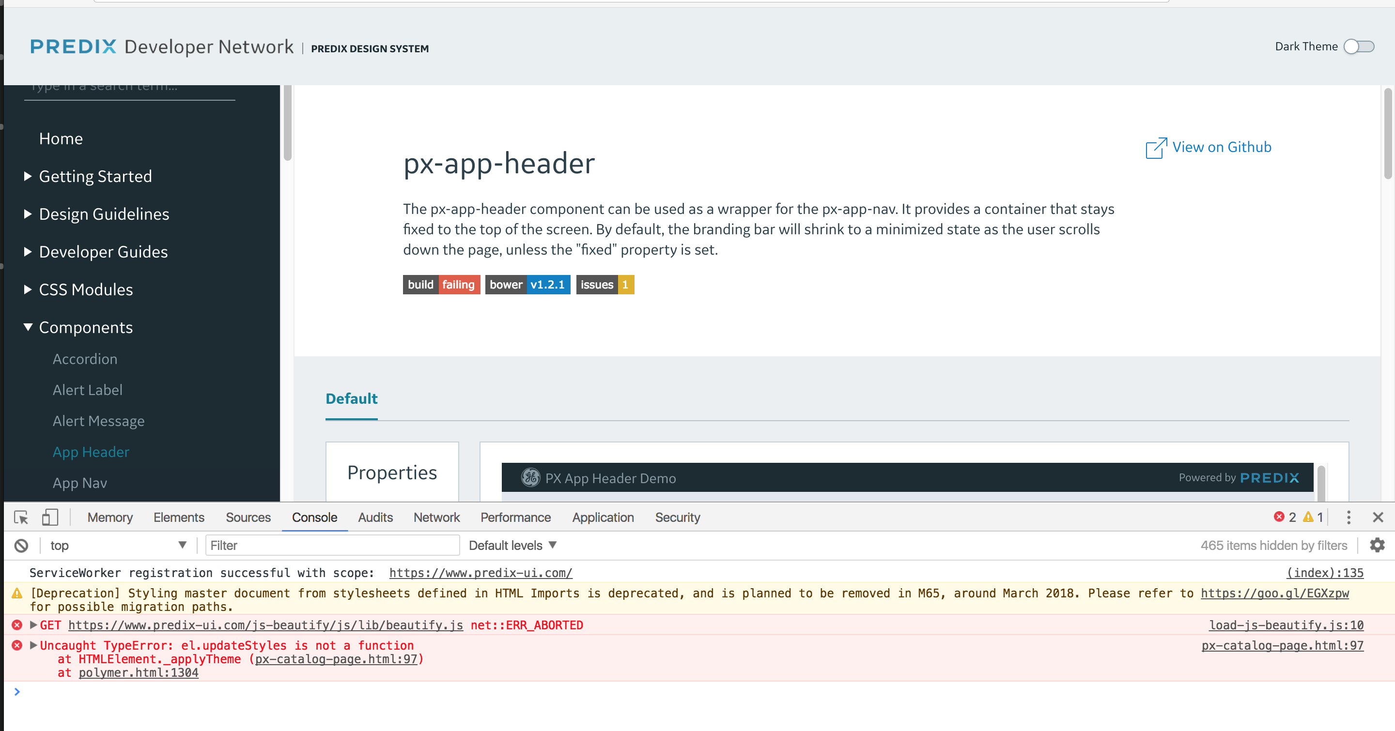Expand the Getting Started section

(28, 176)
